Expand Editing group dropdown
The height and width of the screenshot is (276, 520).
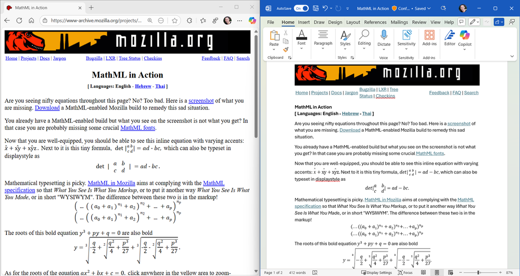pyautogui.click(x=364, y=48)
